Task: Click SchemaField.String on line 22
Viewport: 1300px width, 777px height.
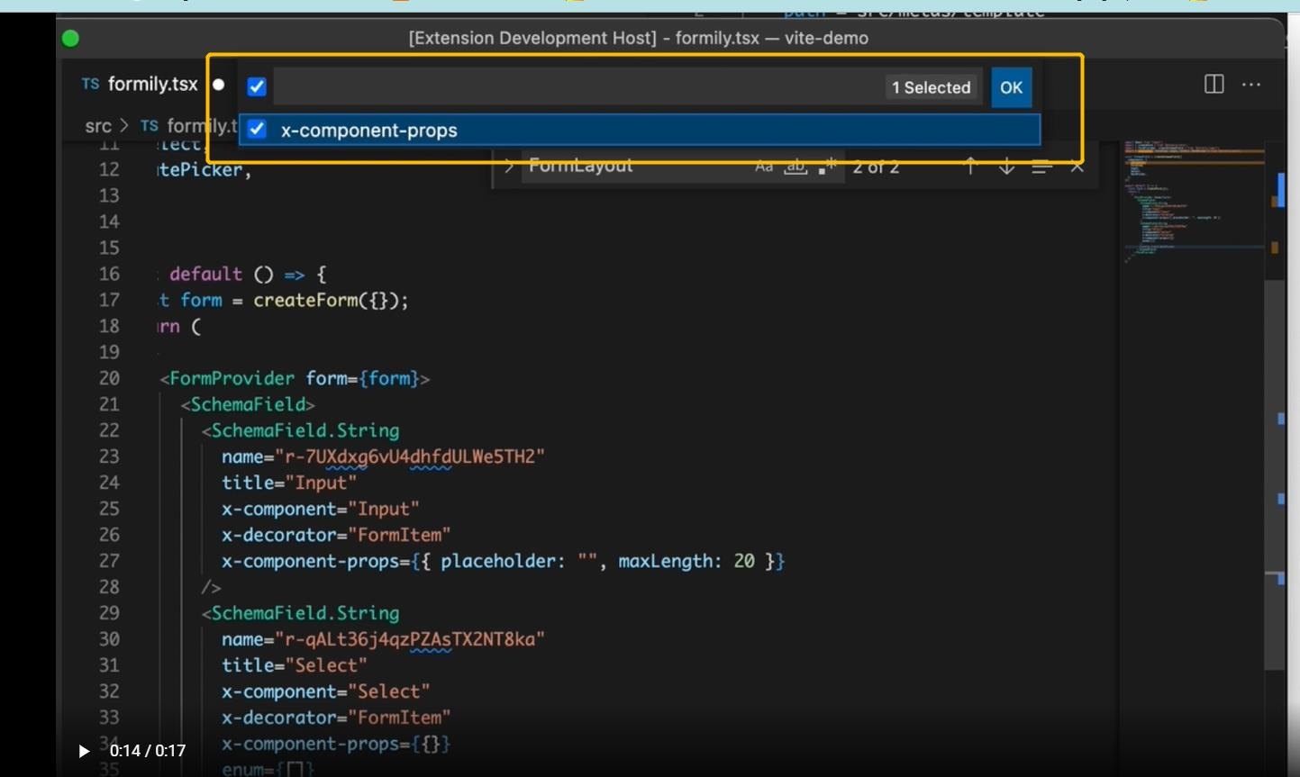Action: tap(305, 430)
